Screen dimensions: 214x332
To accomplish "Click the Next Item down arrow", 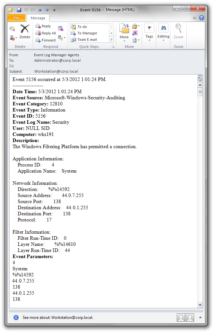I will pyautogui.click(x=47, y=10).
